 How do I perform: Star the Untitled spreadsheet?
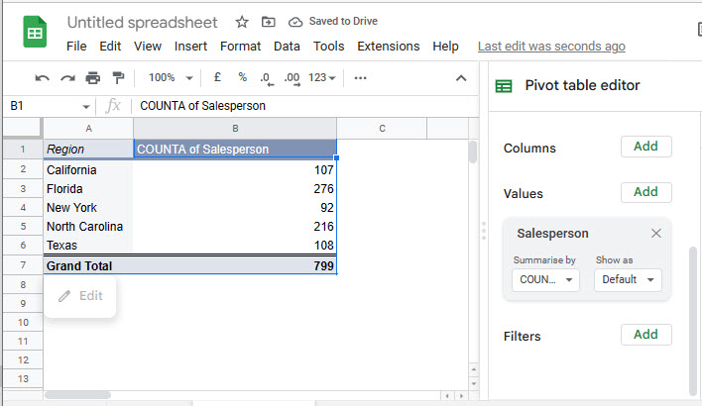point(241,22)
